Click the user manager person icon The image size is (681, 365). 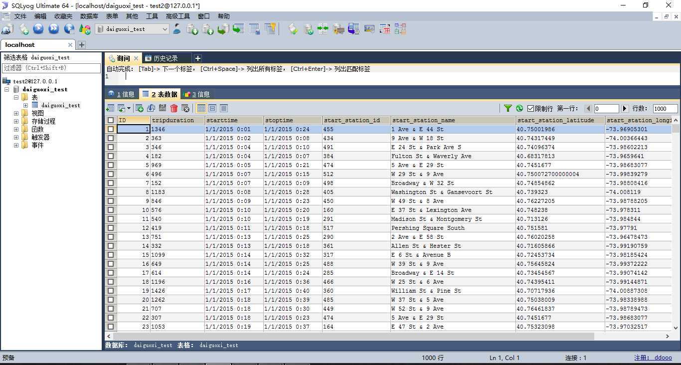pos(177,29)
